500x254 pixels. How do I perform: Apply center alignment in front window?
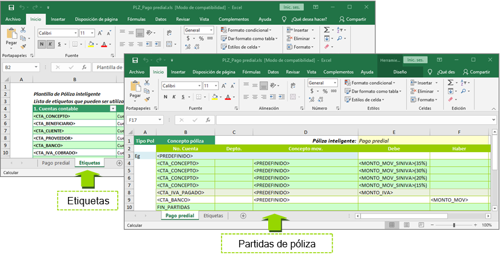coord(255,97)
